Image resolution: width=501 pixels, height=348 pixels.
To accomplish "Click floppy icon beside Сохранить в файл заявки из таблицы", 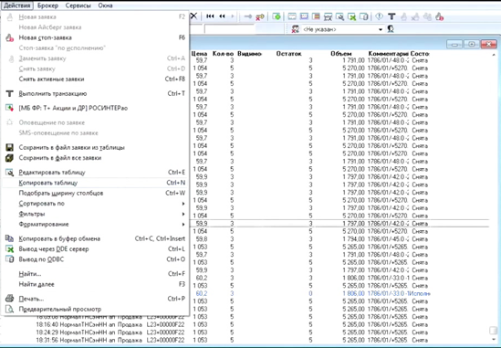I will coord(10,147).
